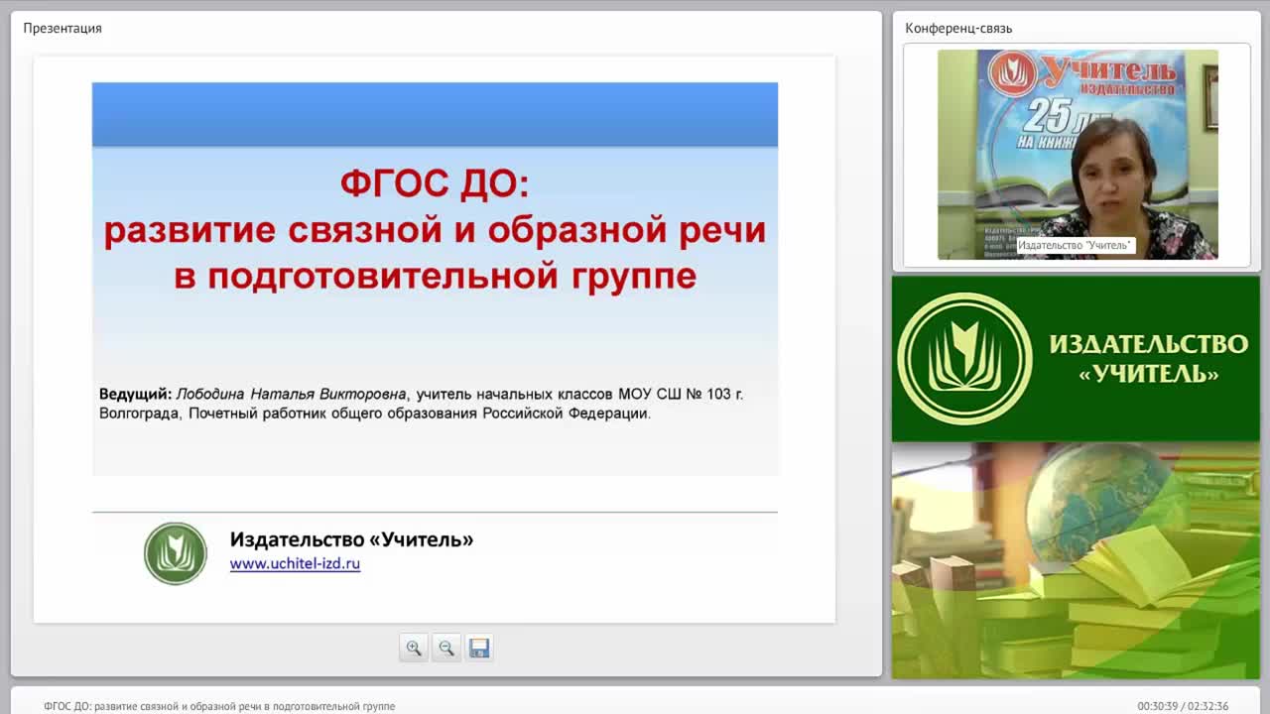Click the text Издательство «Учитель» beside the logo
Screen dimensions: 1270x714
tap(351, 539)
